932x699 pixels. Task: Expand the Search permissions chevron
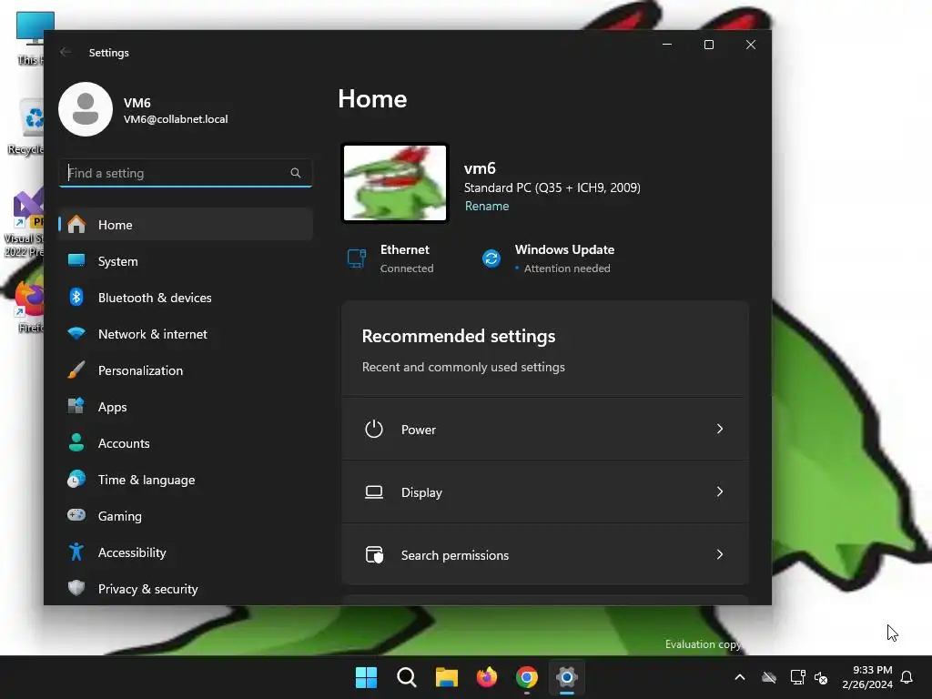point(720,554)
